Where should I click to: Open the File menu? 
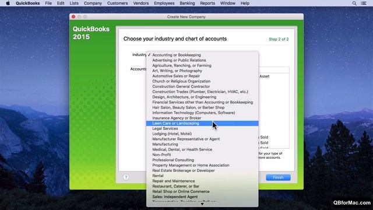click(x=48, y=3)
